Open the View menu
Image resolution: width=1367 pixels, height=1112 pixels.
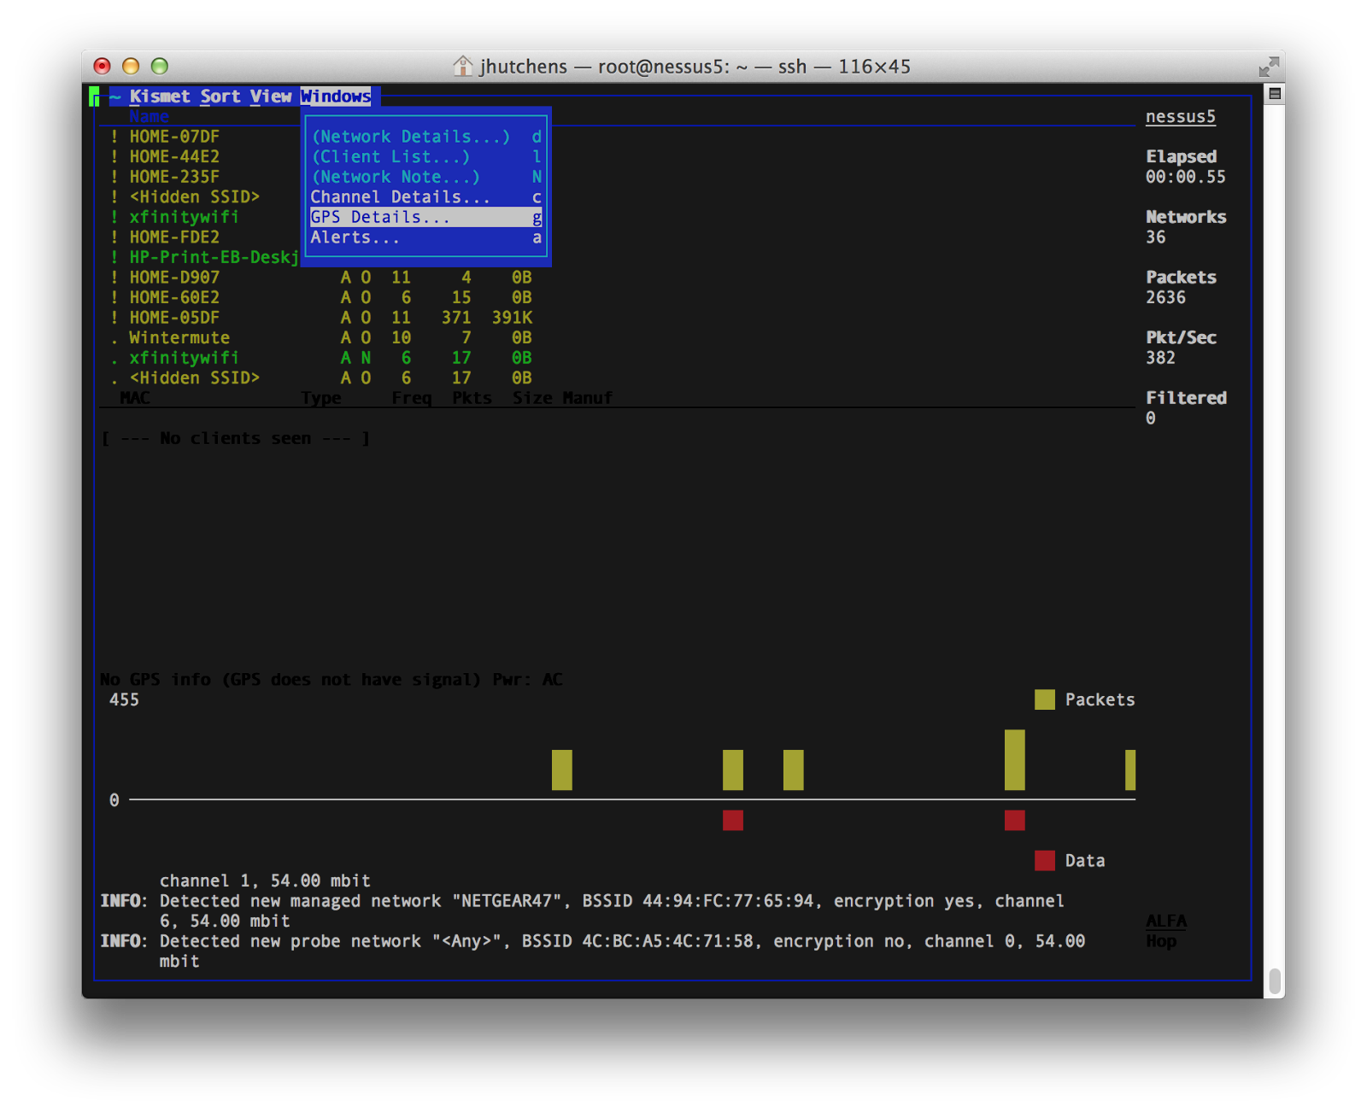tap(271, 97)
